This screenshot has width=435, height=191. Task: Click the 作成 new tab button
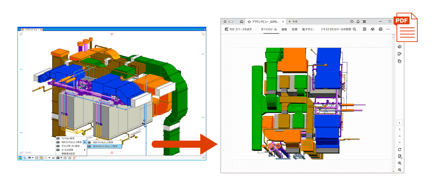pos(293,22)
